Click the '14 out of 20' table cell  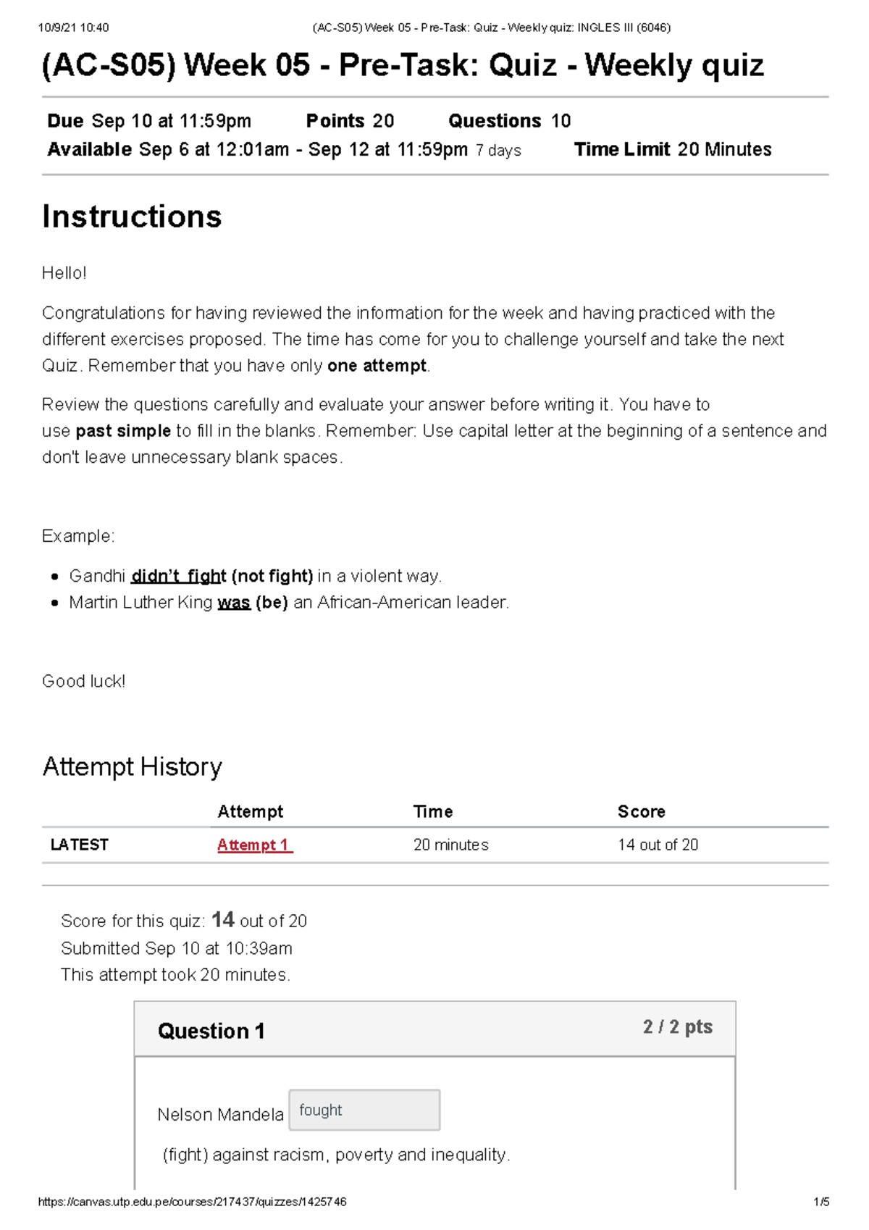pos(658,845)
